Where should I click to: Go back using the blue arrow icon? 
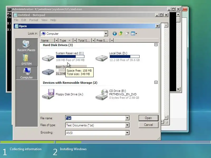[115, 34]
